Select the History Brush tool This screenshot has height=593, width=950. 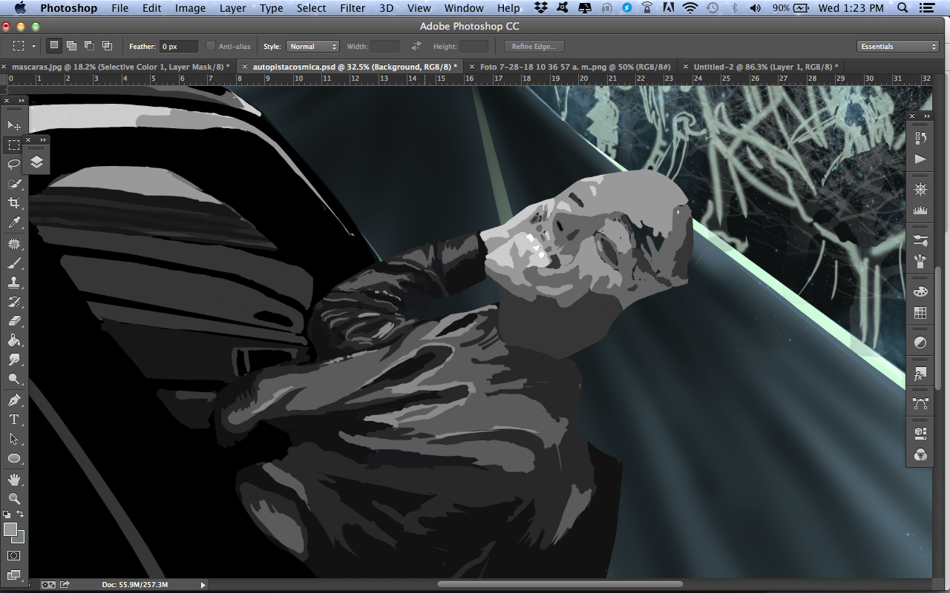13,302
